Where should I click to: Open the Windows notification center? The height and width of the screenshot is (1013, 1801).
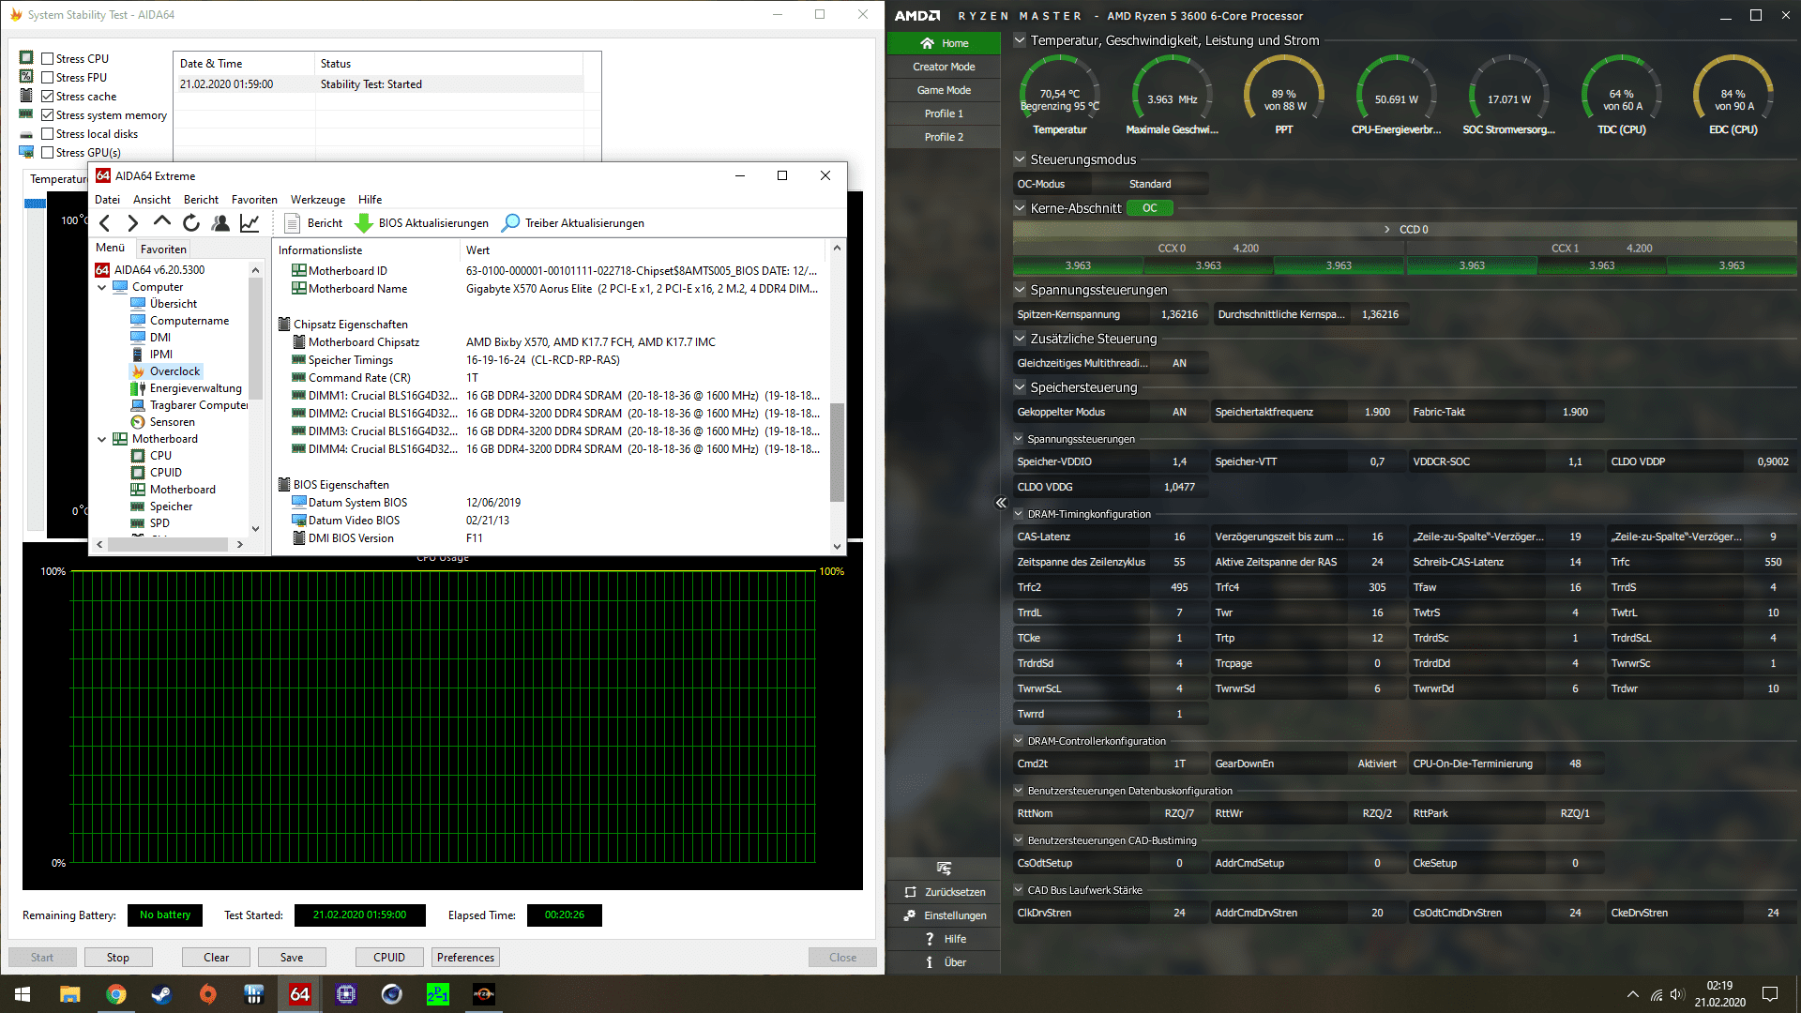pyautogui.click(x=1770, y=994)
